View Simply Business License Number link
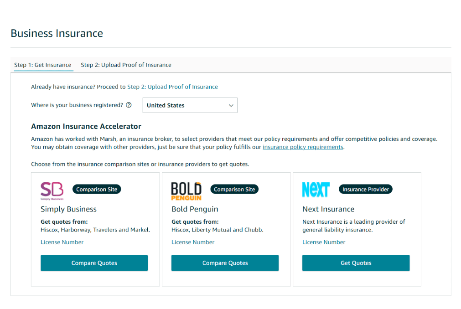Viewport: 461px width, 309px height. [62, 242]
